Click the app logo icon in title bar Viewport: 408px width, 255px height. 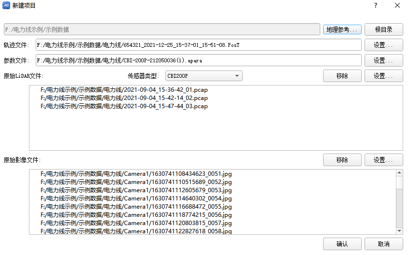6,5
